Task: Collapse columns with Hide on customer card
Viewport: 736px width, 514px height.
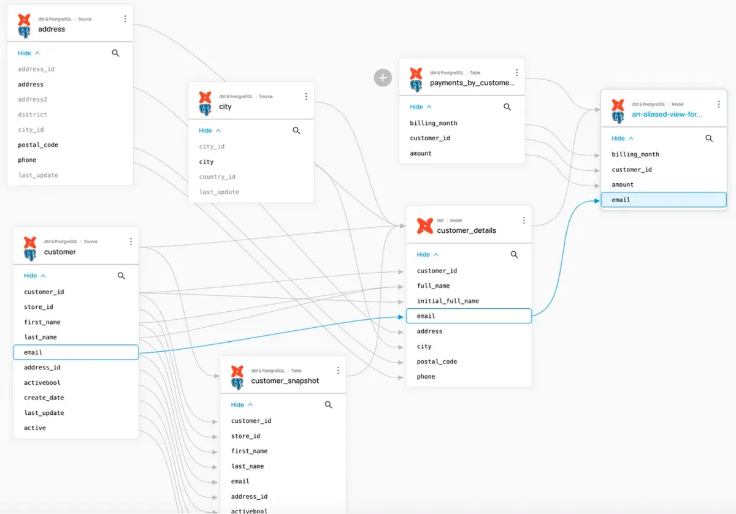Action: point(34,276)
